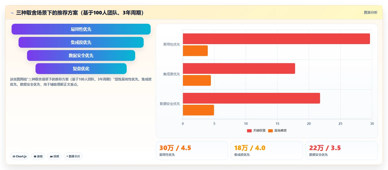The width and height of the screenshot is (388, 170).
Task: Click the red 数据安全优先 关键权重 bar
Action: coord(251,98)
